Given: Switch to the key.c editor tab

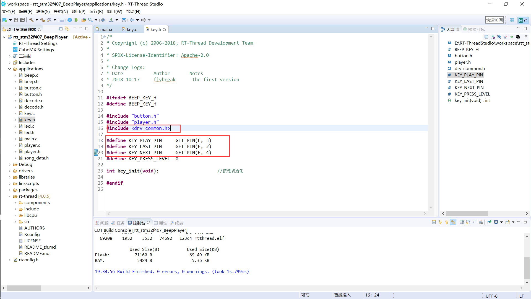Looking at the screenshot, I should (131, 29).
